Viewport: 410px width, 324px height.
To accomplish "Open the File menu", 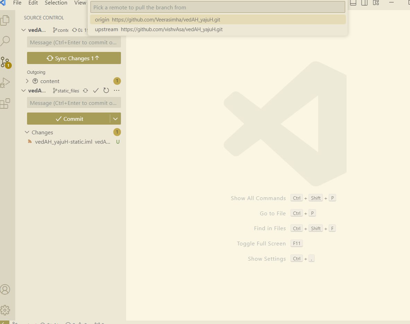I will click(17, 3).
